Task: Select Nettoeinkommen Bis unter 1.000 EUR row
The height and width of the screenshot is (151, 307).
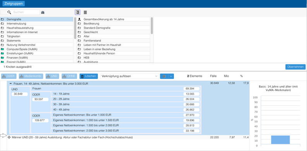Action: (126, 115)
